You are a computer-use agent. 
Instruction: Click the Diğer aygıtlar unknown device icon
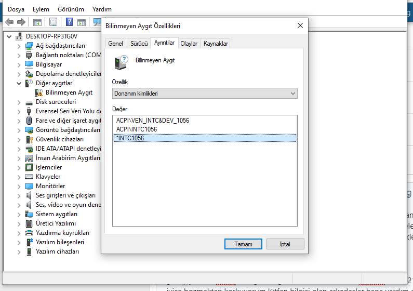pyautogui.click(x=29, y=83)
